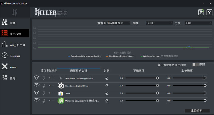Image resolution: width=214 pixels, height=115 pixels.
Task: Pin Windows Services row to top
Action: point(43,101)
